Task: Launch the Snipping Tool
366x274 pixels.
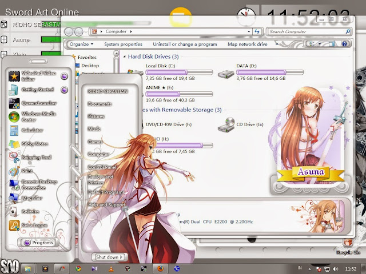Action: click(x=30, y=158)
